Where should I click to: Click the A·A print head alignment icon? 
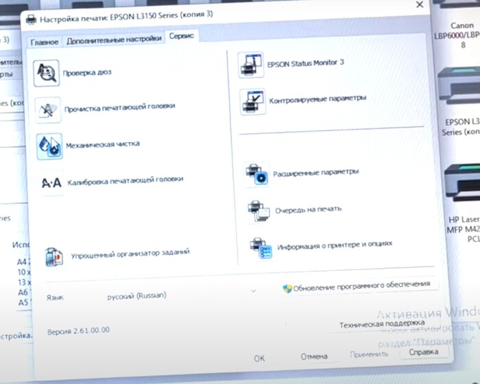(51, 183)
